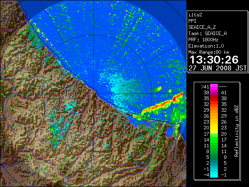Click the 'SEAICE_A_Z' product name
The width and height of the screenshot is (249, 187).
(x=202, y=27)
